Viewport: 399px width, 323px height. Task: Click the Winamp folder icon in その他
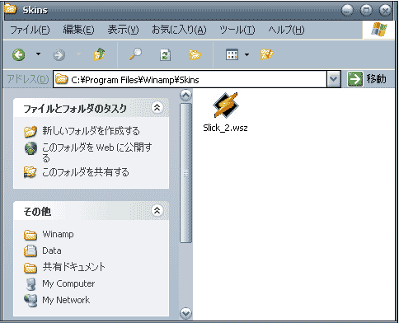click(31, 235)
